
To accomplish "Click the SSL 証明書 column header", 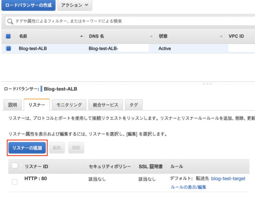I will 151,166.
